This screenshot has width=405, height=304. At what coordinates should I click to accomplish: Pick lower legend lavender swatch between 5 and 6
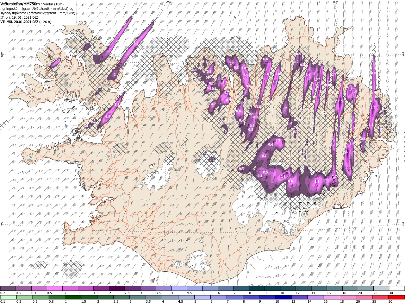203,297
